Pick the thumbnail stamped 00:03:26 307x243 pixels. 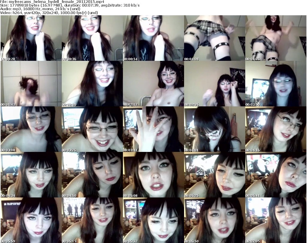pos(92,129)
